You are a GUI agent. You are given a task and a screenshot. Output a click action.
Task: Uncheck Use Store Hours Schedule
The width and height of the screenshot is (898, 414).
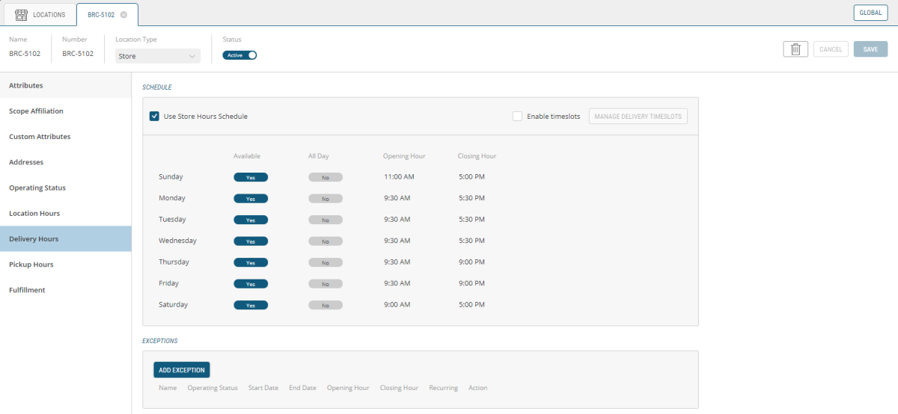[x=154, y=117]
